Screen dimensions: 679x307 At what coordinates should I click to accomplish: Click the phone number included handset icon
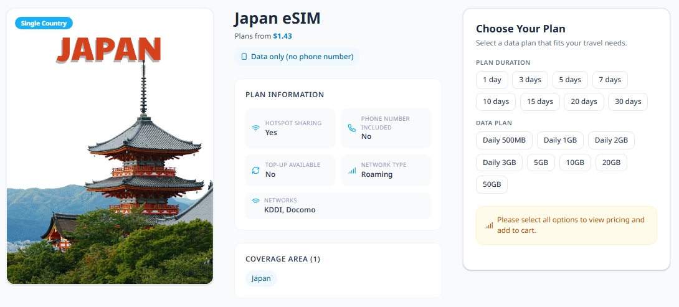point(351,128)
